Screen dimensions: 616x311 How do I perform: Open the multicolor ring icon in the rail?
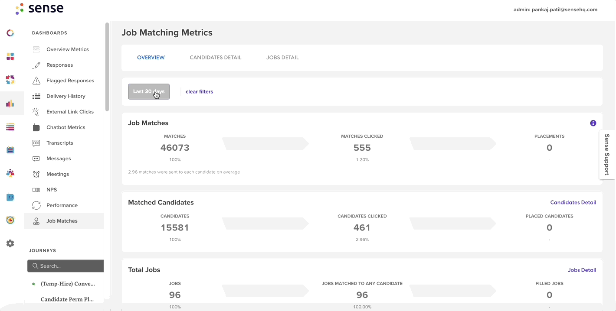click(10, 33)
